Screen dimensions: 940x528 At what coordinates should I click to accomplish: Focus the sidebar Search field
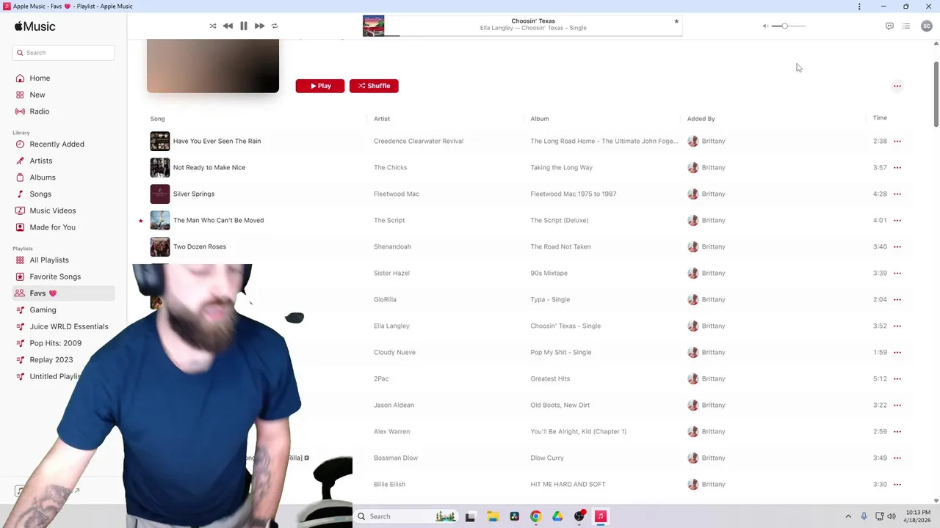click(63, 53)
